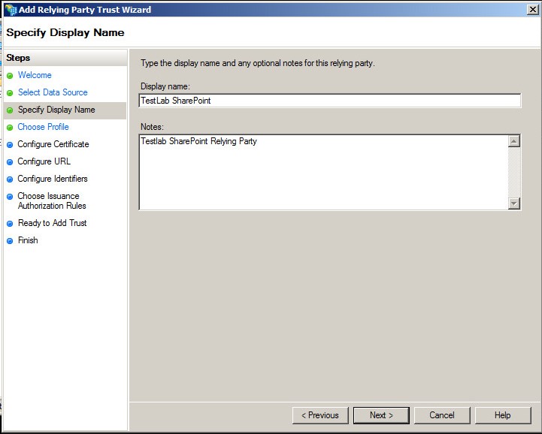
Task: Close the Add Relying Party Trust Wizard
Action: pos(533,10)
